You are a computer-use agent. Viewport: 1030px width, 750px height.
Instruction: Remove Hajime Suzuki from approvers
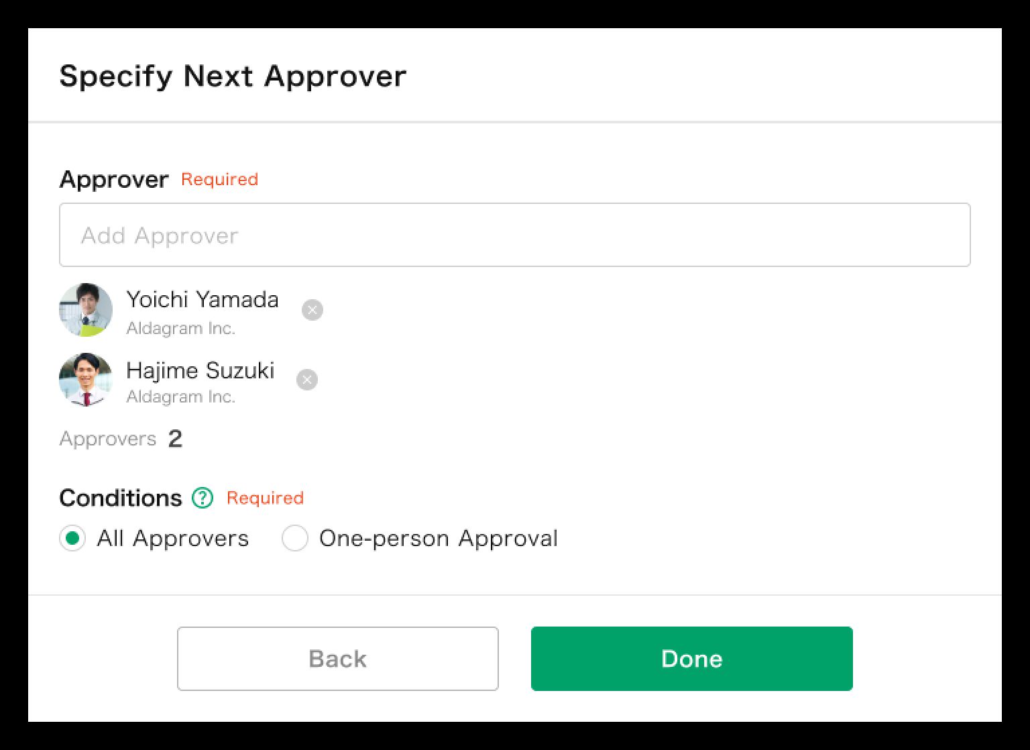tap(307, 380)
